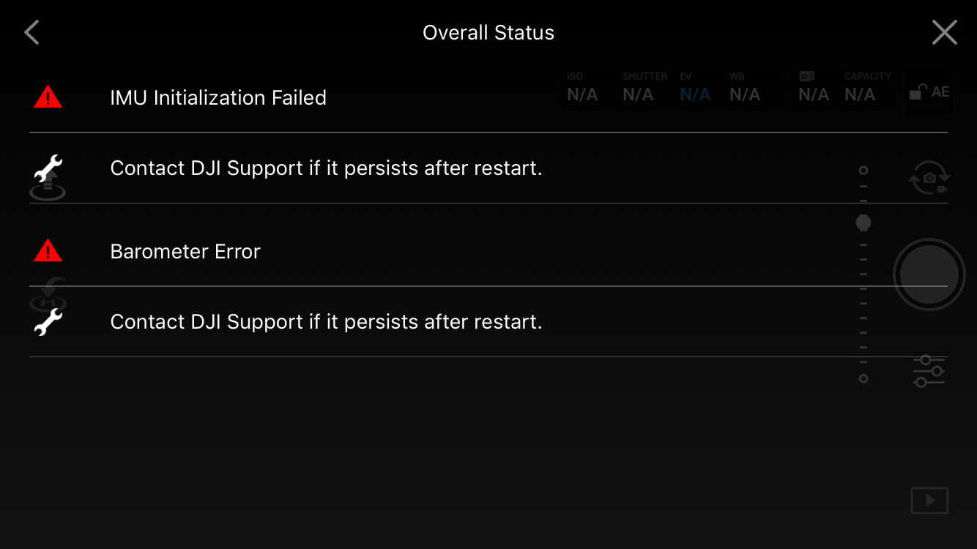Open the playback gallery button
This screenshot has height=549, width=977.
929,501
